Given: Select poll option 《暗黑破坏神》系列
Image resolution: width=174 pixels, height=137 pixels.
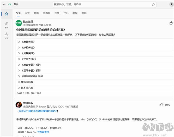Looking at the screenshot, I should pos(19,76).
